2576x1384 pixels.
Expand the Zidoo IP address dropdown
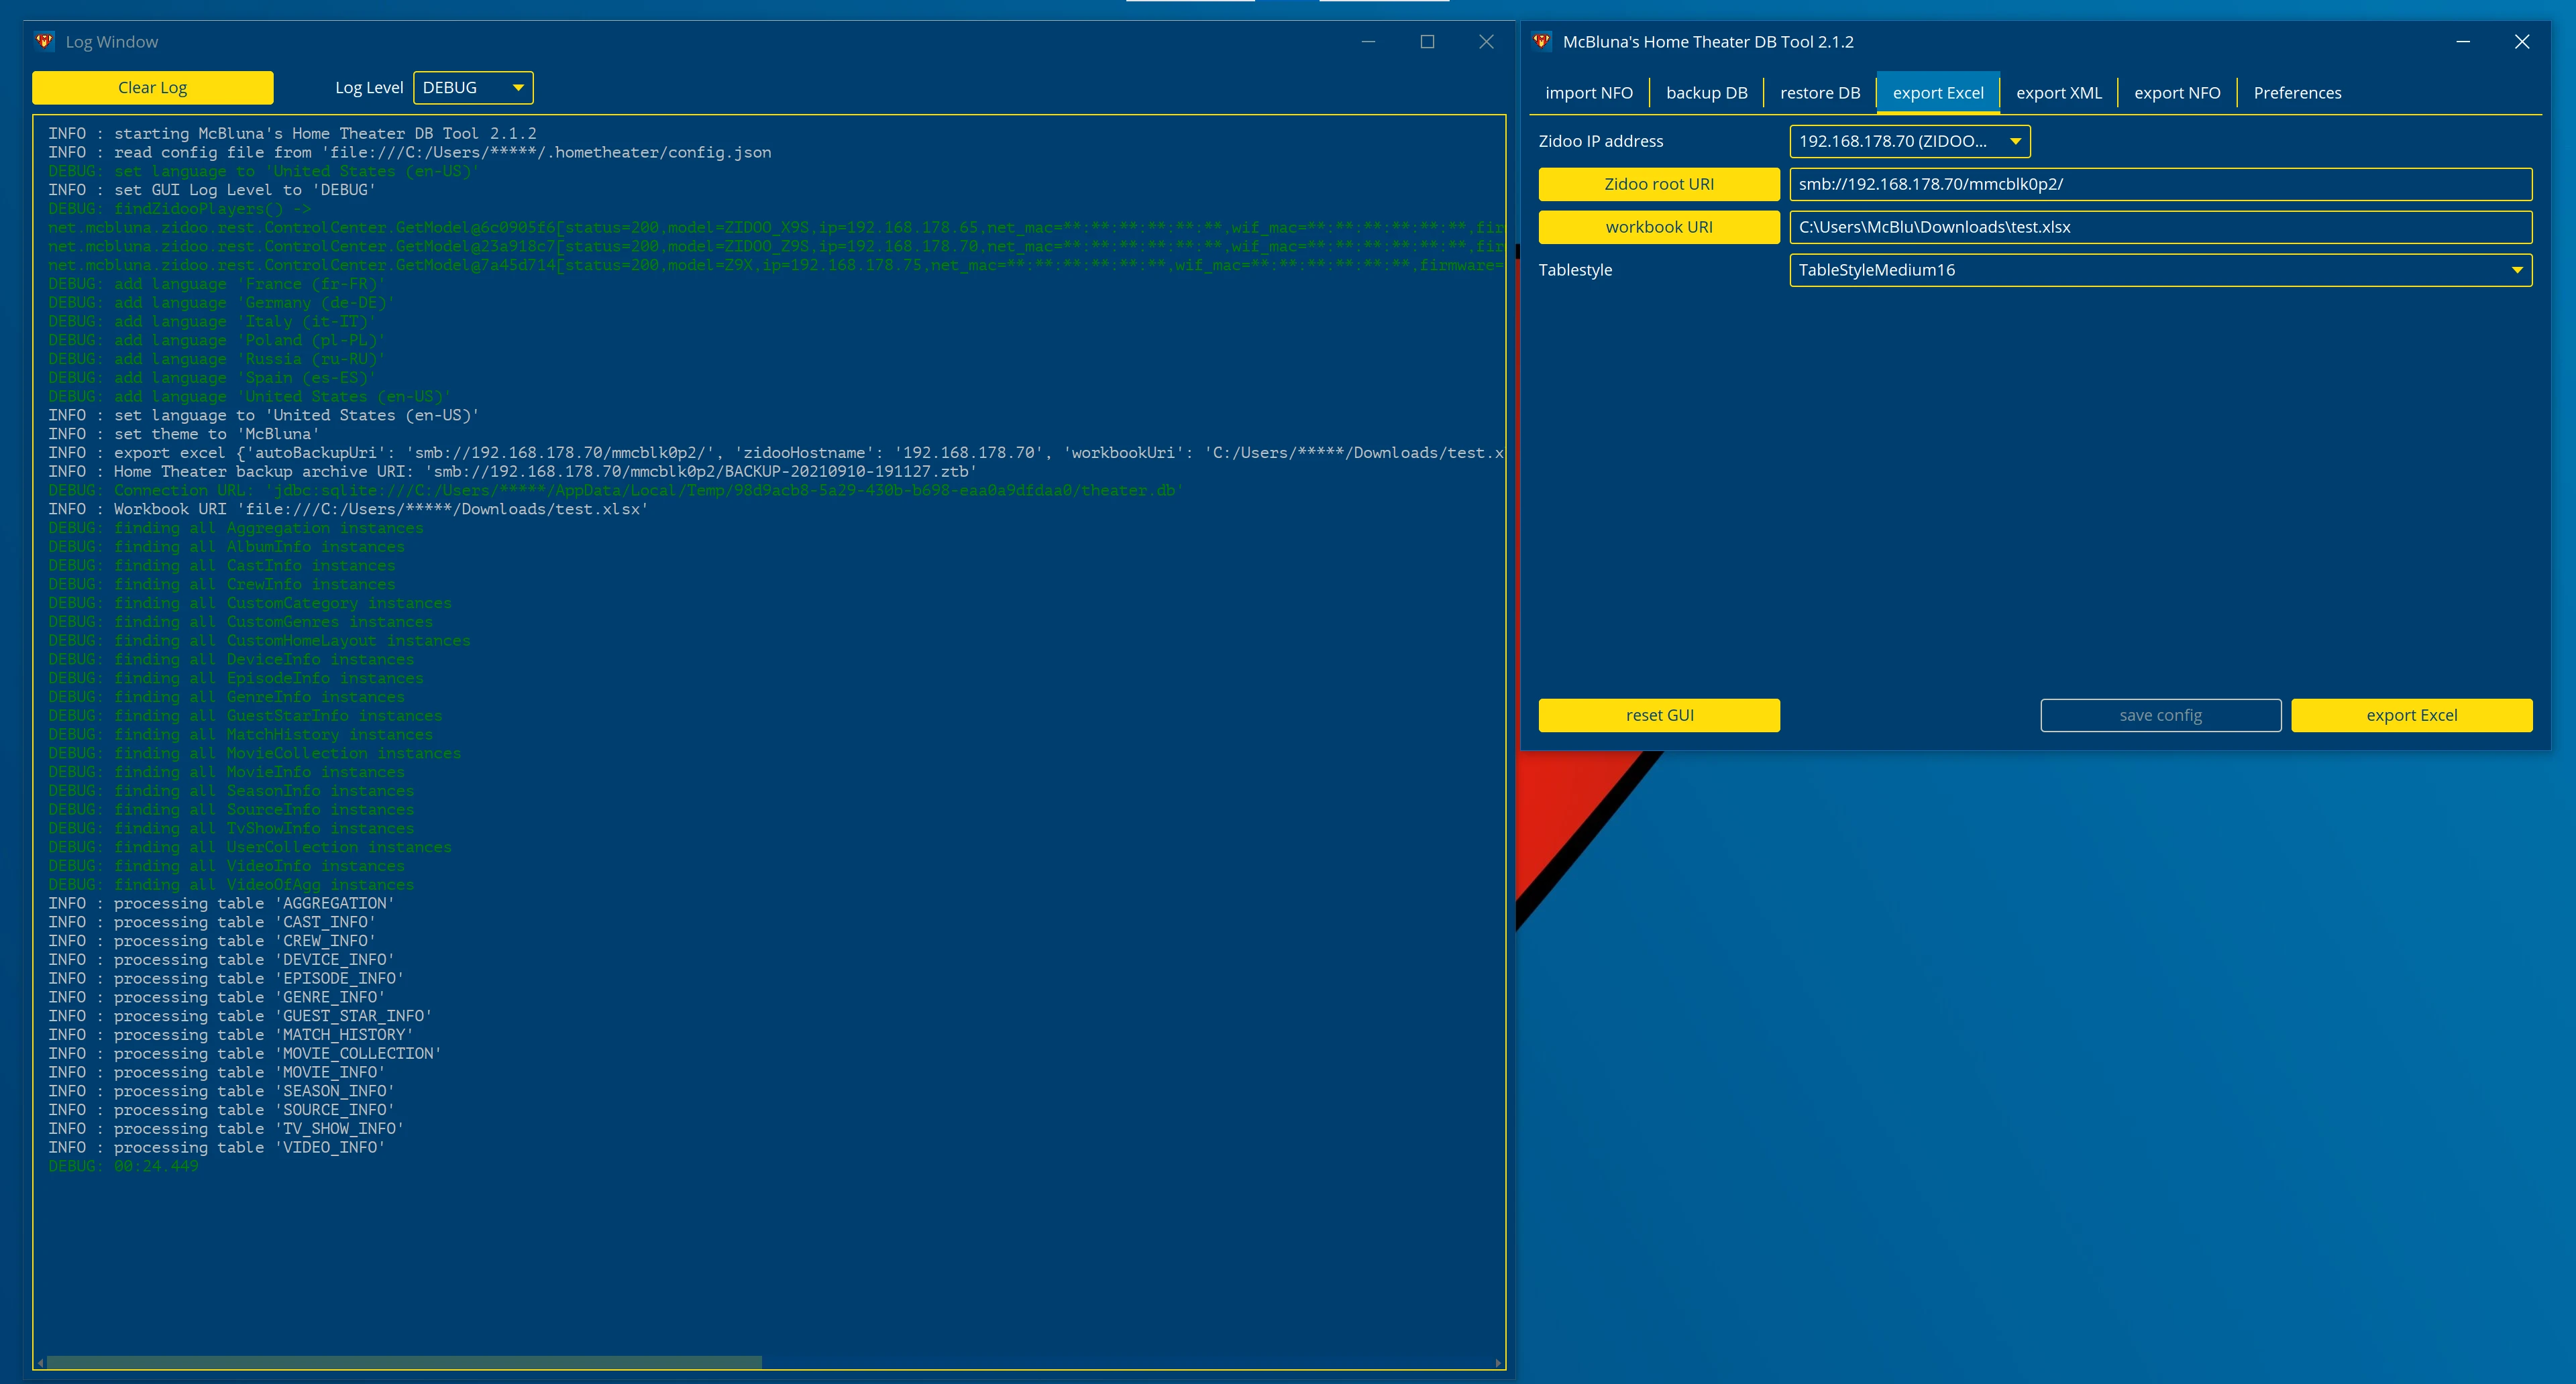pyautogui.click(x=2019, y=139)
